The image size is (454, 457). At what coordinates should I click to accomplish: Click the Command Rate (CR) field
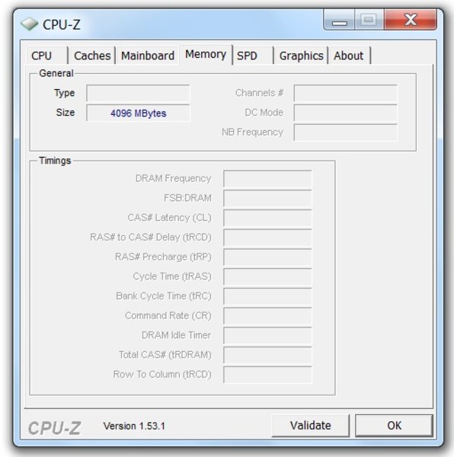[x=267, y=315]
